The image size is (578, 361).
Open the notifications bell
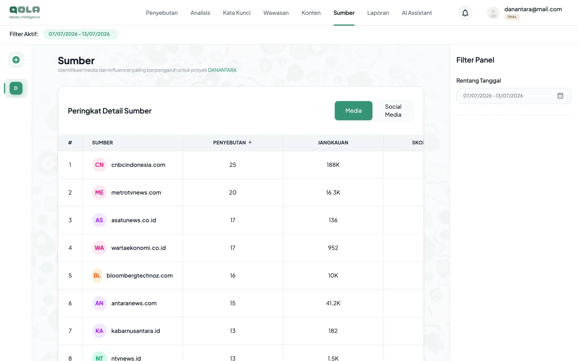465,13
